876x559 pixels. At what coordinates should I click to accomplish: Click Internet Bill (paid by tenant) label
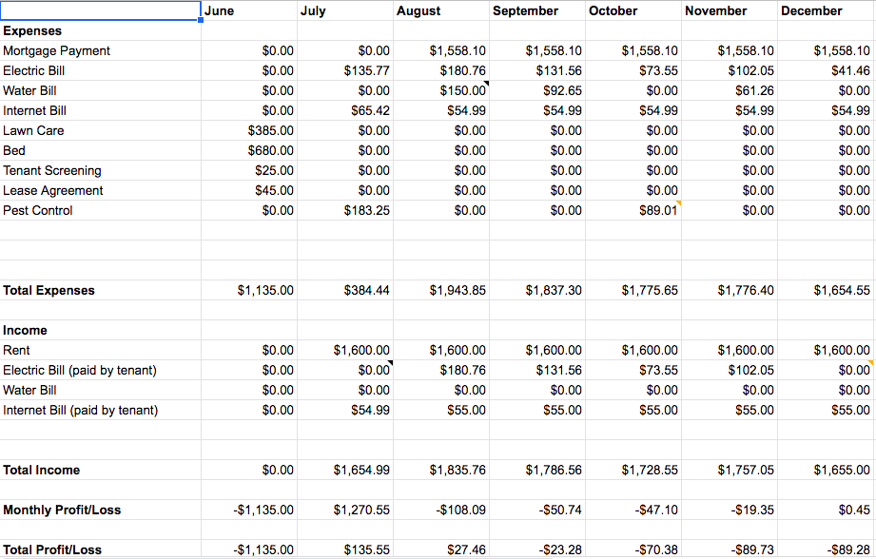(x=81, y=411)
